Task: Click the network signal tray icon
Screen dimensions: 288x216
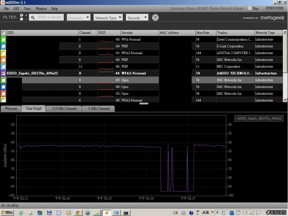Action: click(x=252, y=213)
